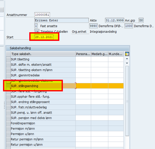Click the Persona... column header
This screenshot has width=155, height=149.
(83, 54)
